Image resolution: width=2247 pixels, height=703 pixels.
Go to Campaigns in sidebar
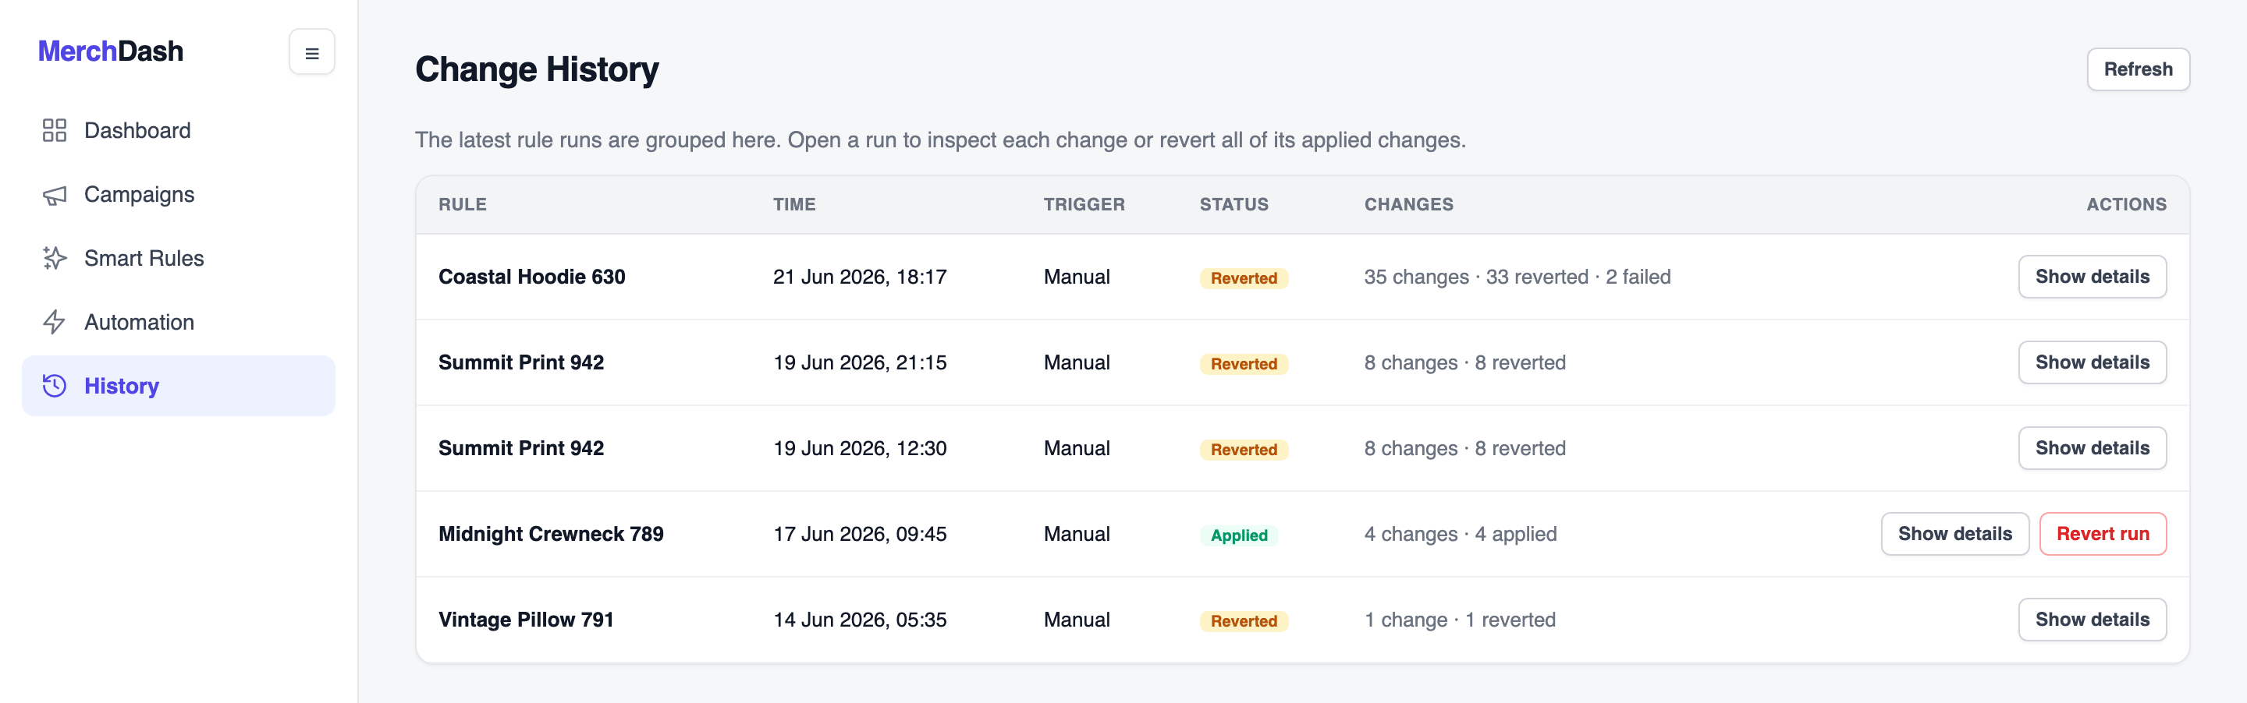[x=178, y=194]
